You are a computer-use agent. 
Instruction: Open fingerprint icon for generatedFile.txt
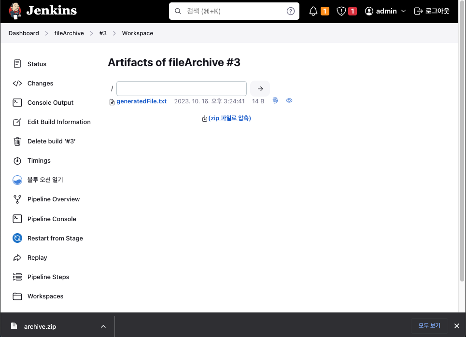click(275, 100)
